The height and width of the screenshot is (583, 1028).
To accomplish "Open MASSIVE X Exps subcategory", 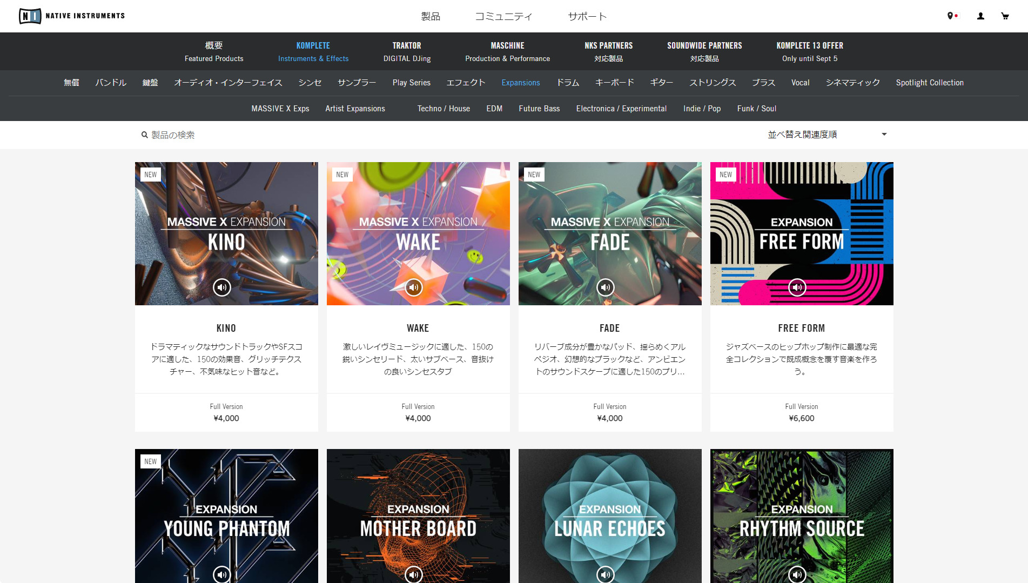I will click(280, 109).
